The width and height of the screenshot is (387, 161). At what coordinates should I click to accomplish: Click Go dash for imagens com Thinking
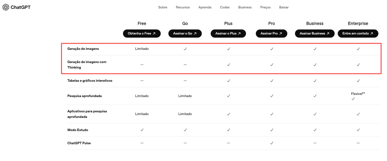tap(185, 65)
